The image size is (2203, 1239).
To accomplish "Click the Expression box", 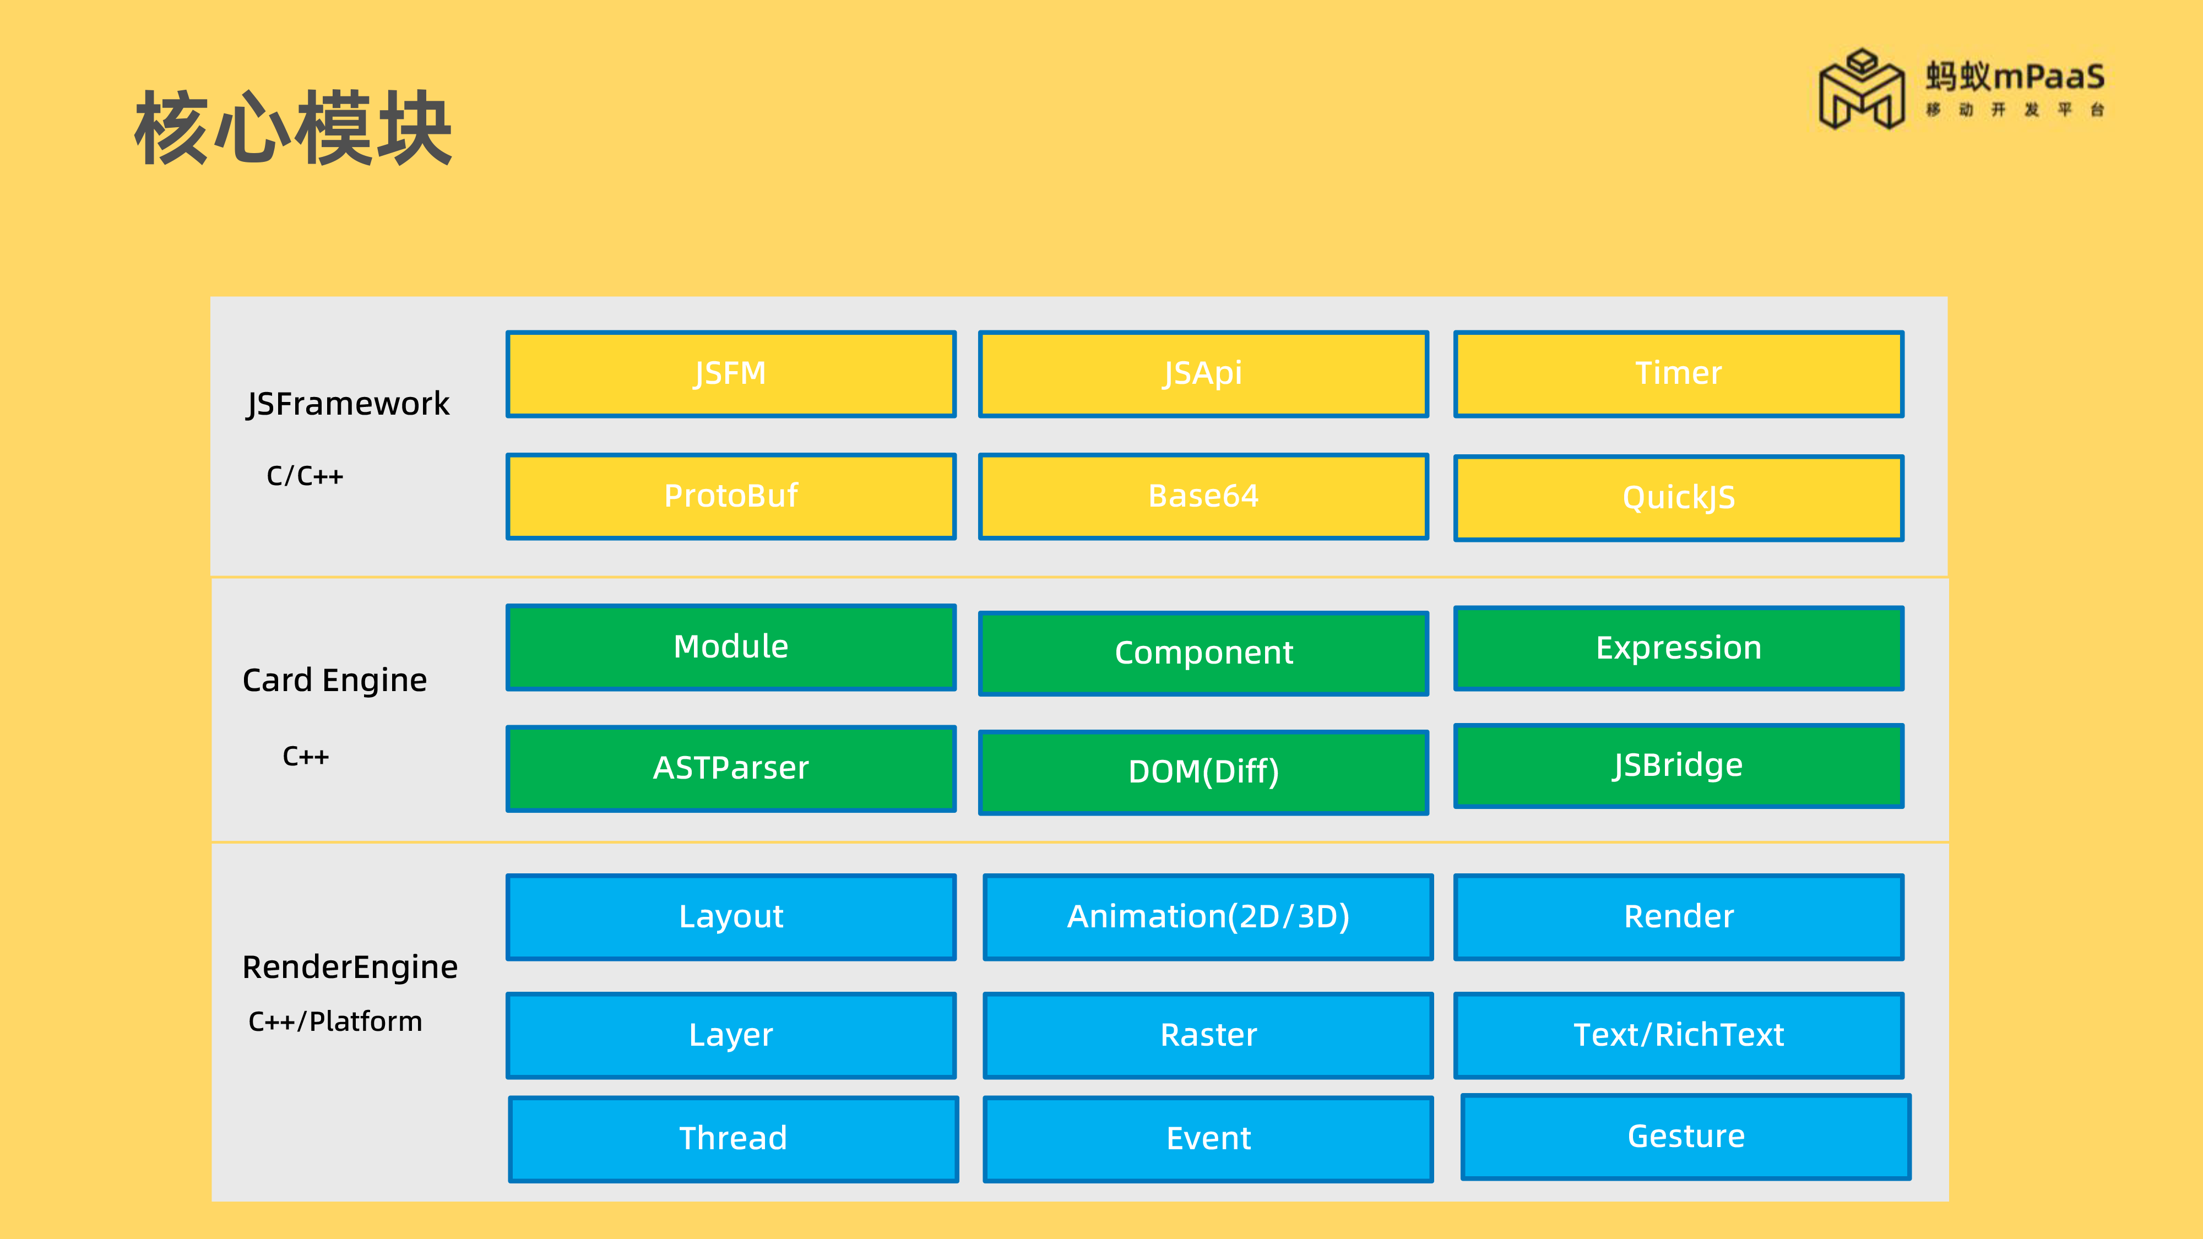I will tap(1678, 648).
